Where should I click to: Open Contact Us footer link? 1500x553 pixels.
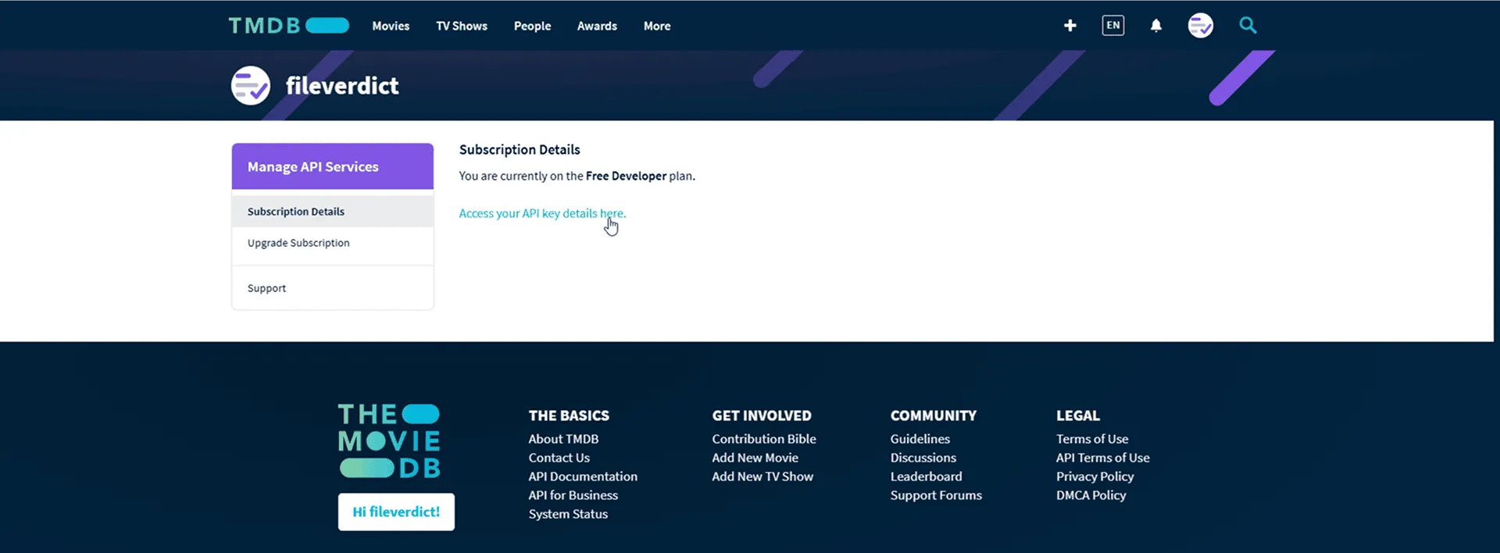pyautogui.click(x=559, y=458)
